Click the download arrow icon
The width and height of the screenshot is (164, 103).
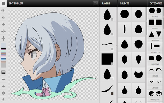tap(3, 100)
